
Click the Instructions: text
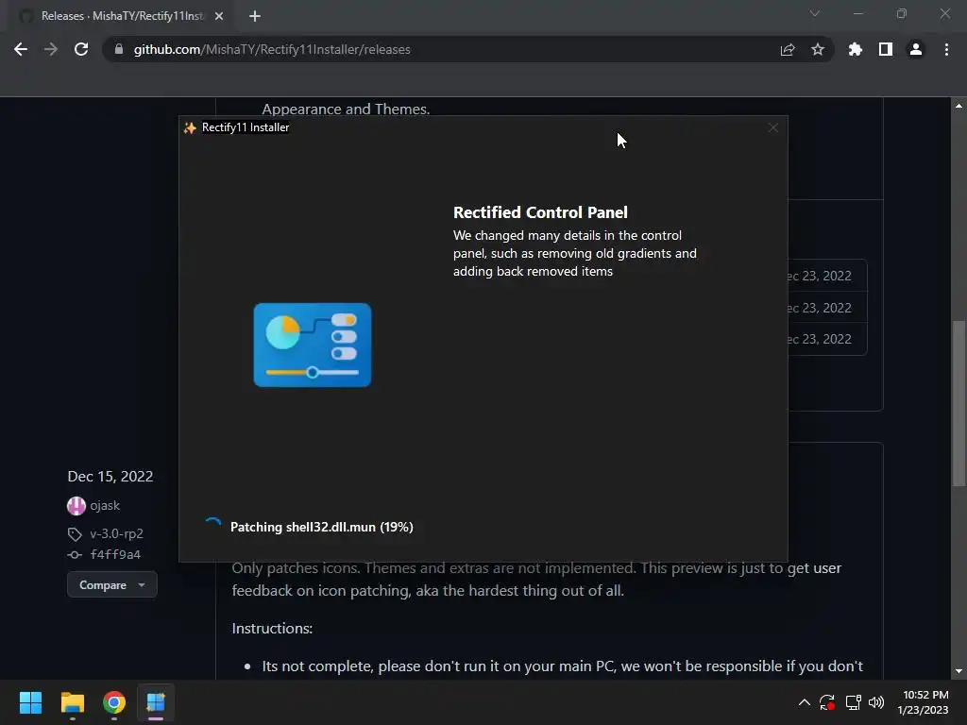(272, 628)
